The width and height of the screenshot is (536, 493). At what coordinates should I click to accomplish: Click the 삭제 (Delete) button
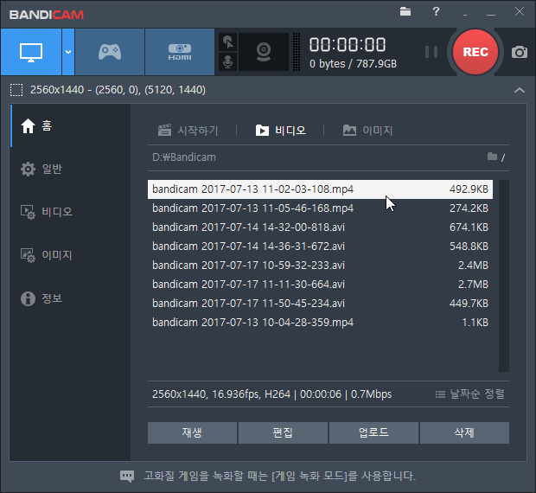pos(464,432)
